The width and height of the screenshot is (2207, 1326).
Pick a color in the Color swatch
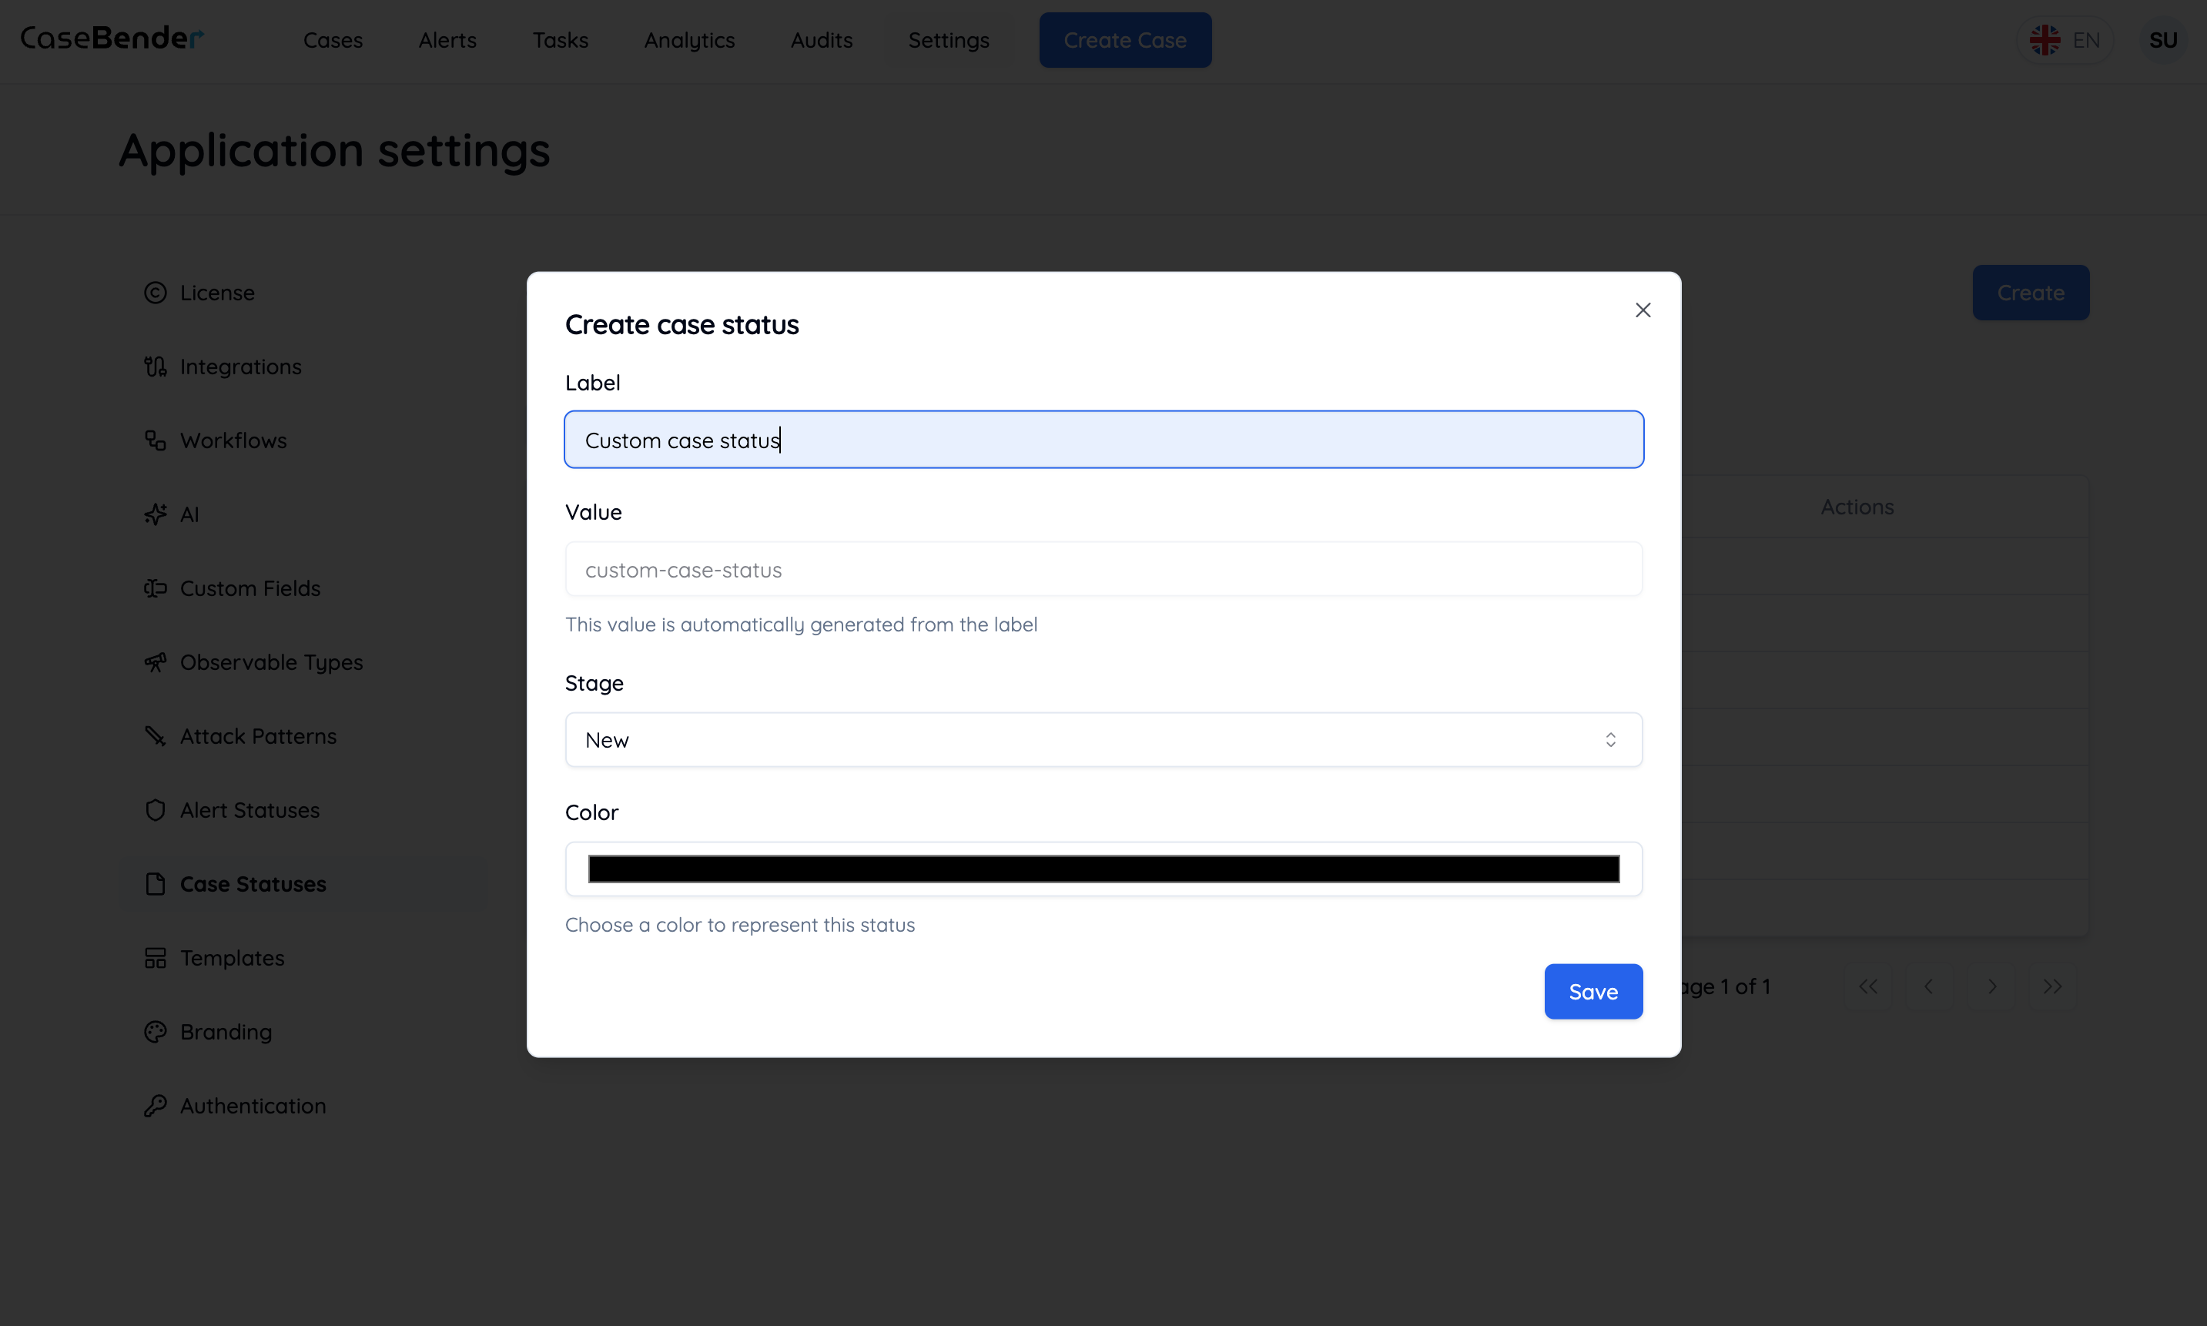coord(1103,868)
